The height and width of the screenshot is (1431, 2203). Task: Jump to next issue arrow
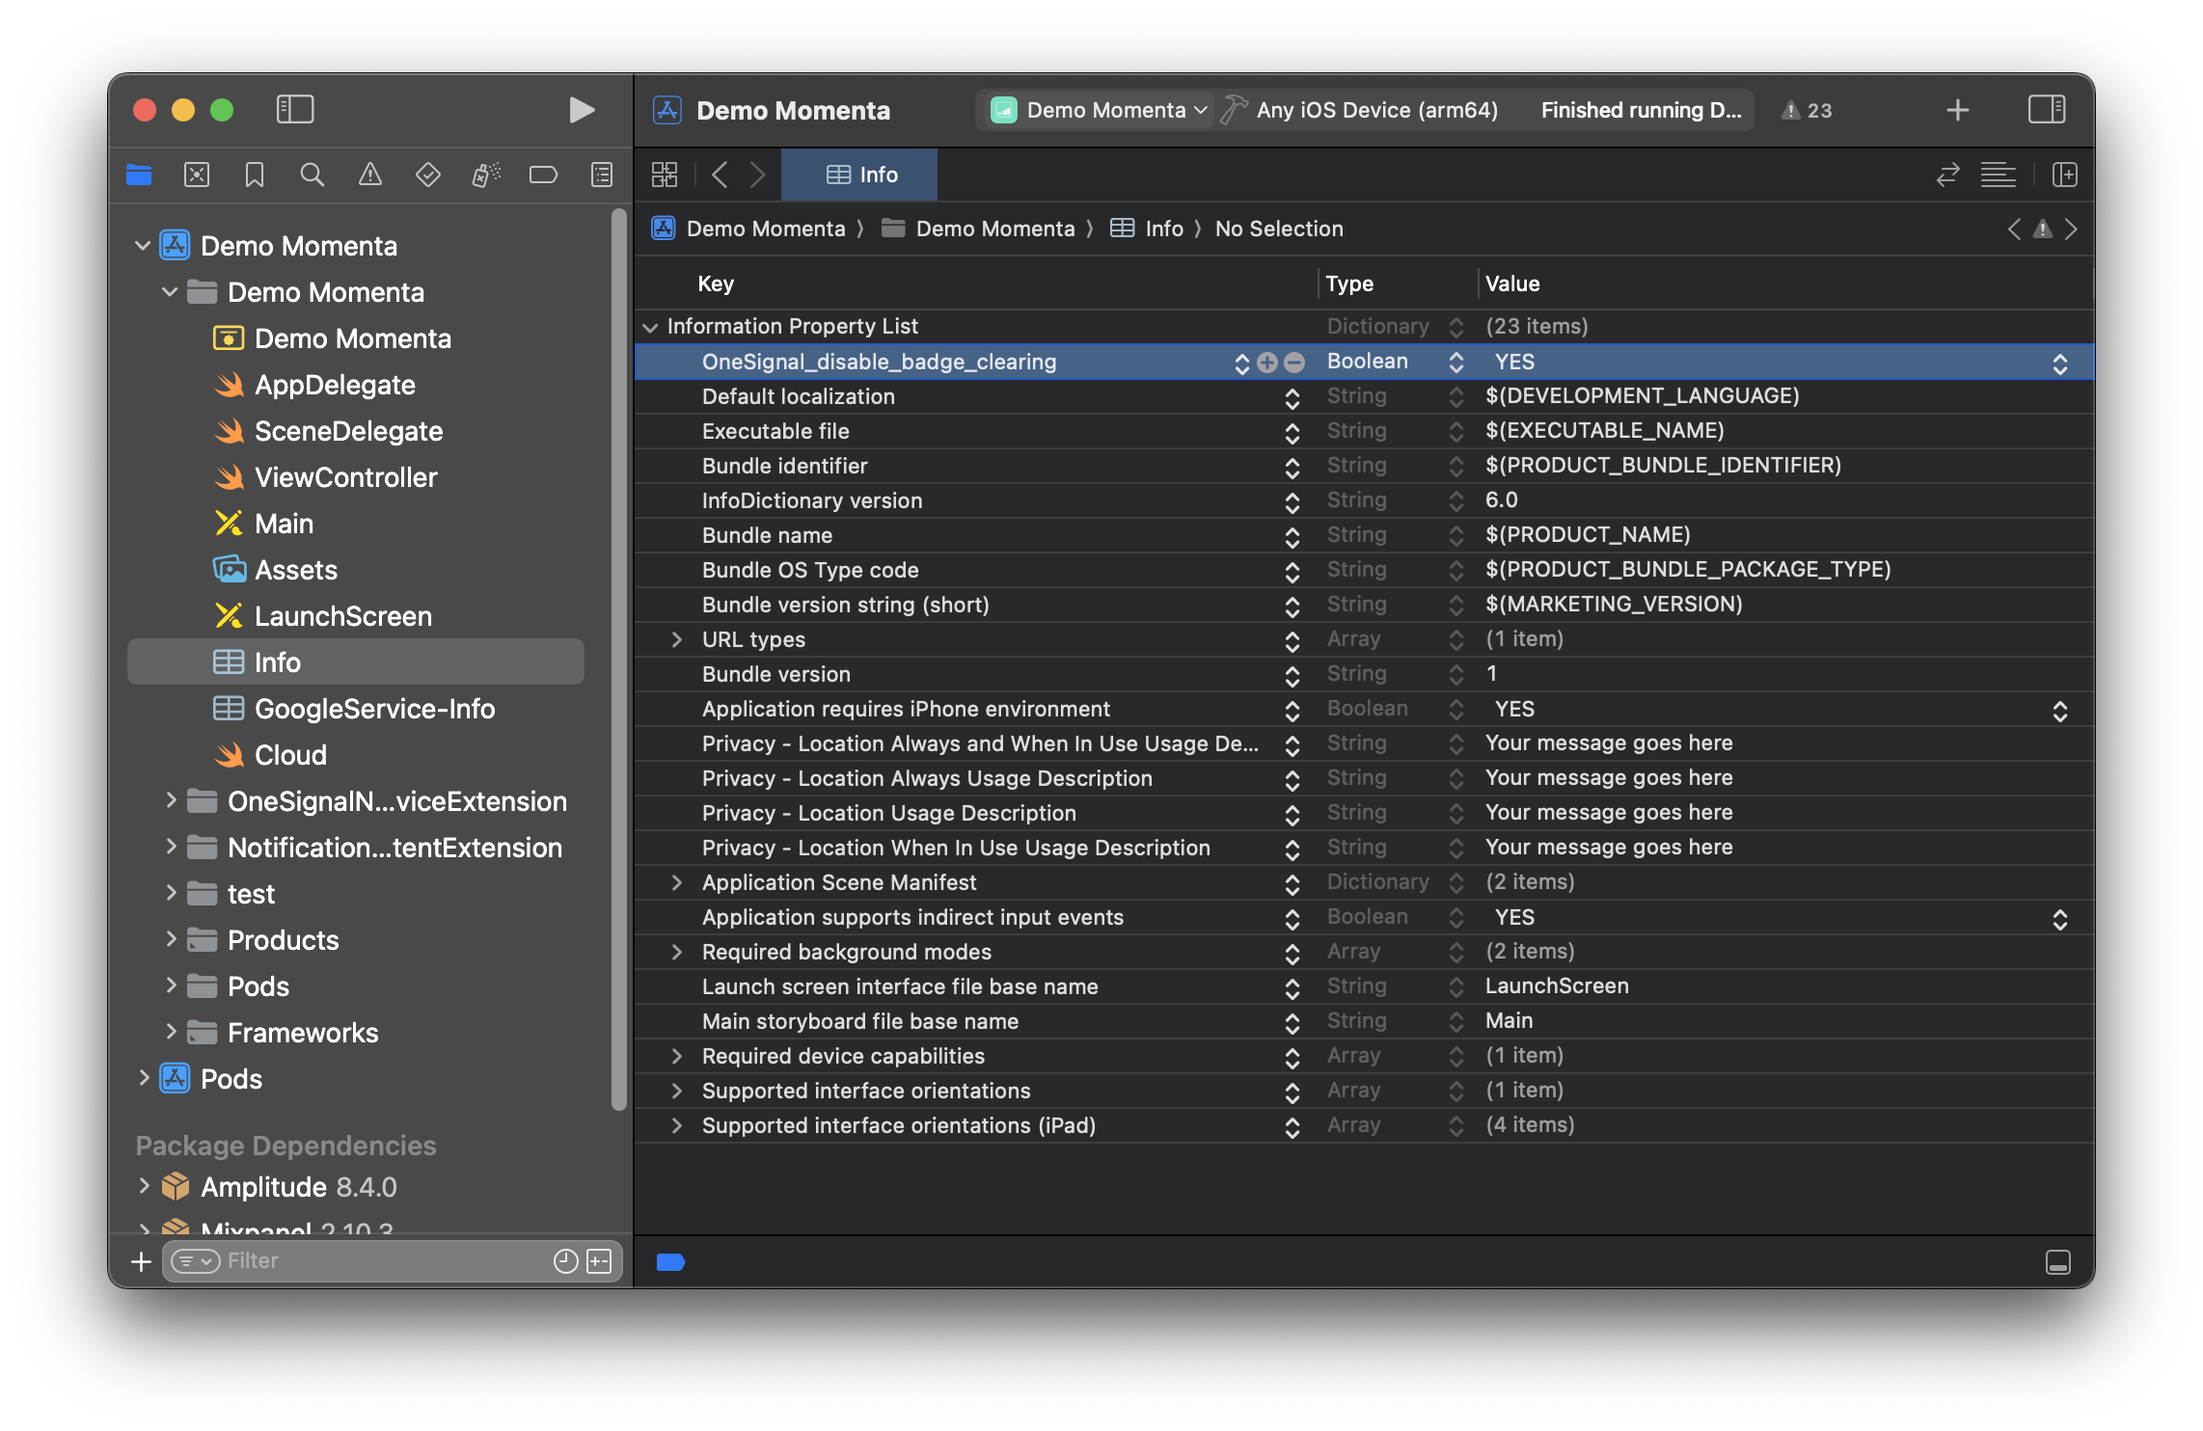click(x=2071, y=229)
